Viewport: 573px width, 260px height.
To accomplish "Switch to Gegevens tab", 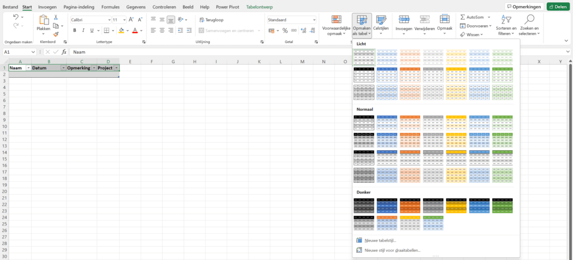I will click(x=136, y=7).
